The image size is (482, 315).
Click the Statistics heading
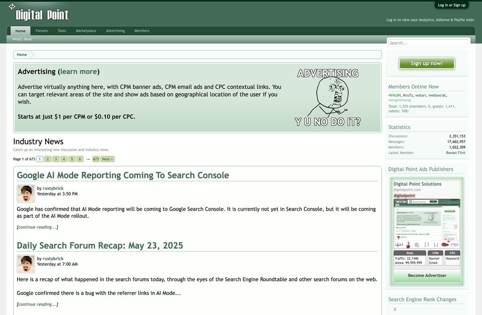399,127
